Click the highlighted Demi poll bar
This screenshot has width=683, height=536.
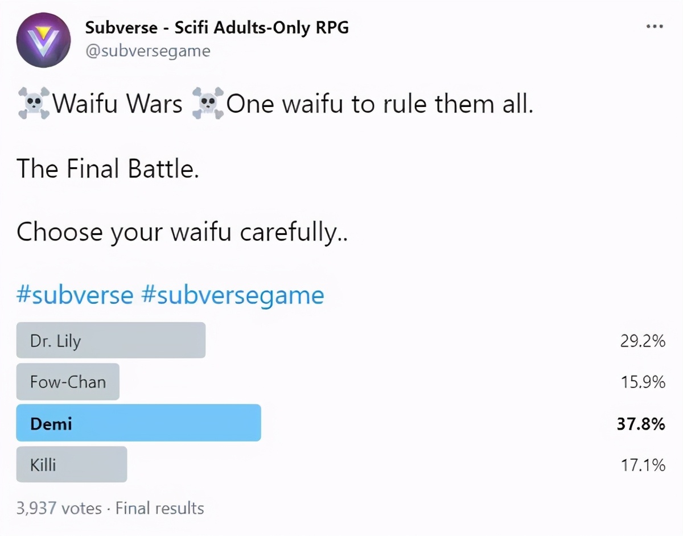coord(138,423)
